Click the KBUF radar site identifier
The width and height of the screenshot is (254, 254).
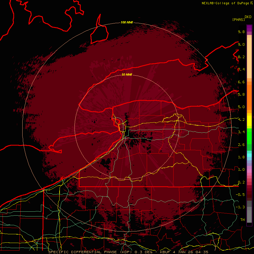tap(165, 252)
